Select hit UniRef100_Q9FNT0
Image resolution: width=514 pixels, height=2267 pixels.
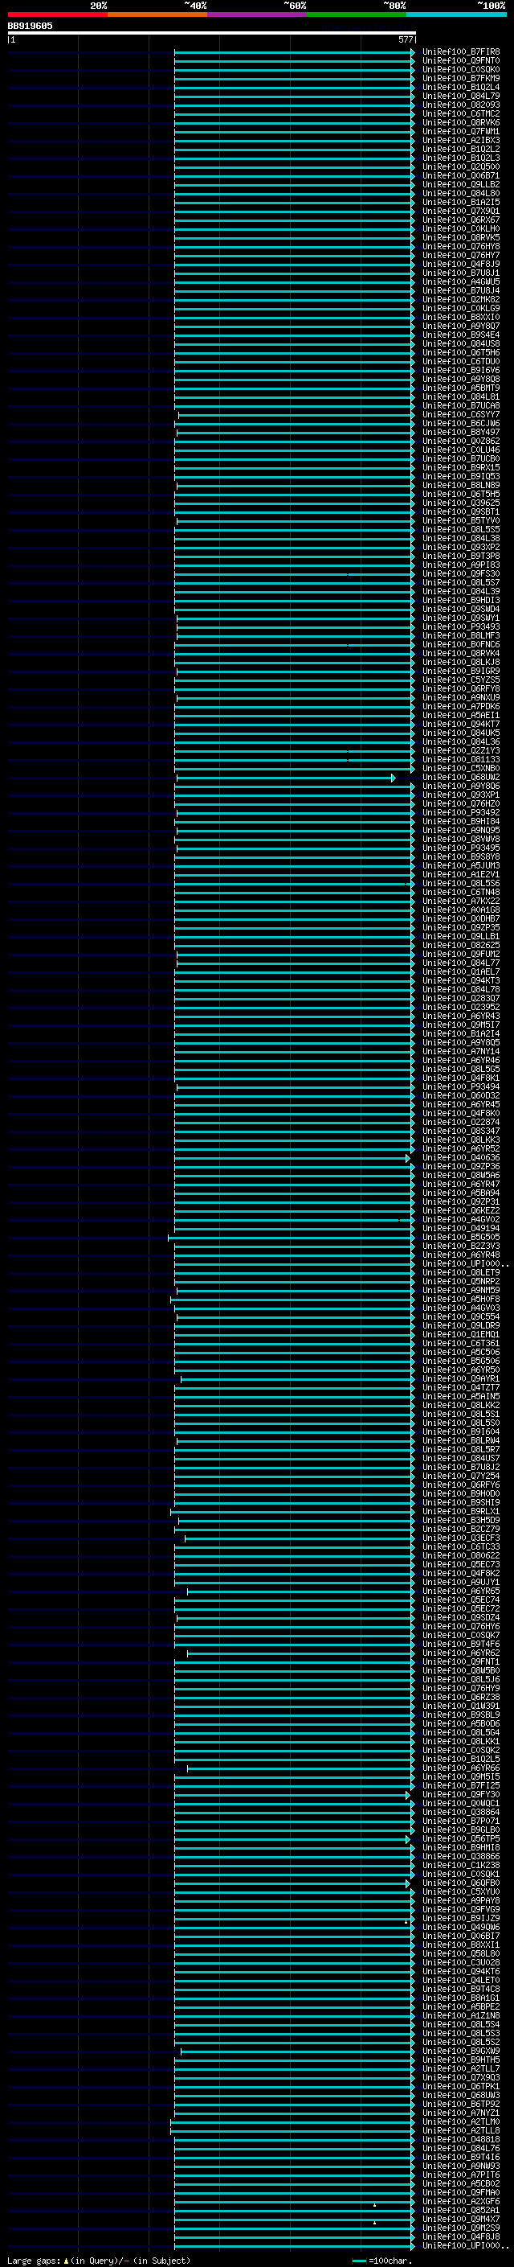pos(461,61)
